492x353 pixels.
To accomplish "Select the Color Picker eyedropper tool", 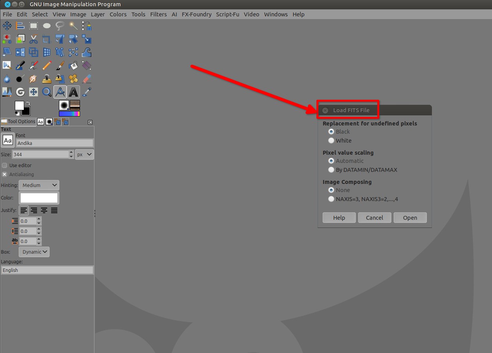I will tap(87, 92).
